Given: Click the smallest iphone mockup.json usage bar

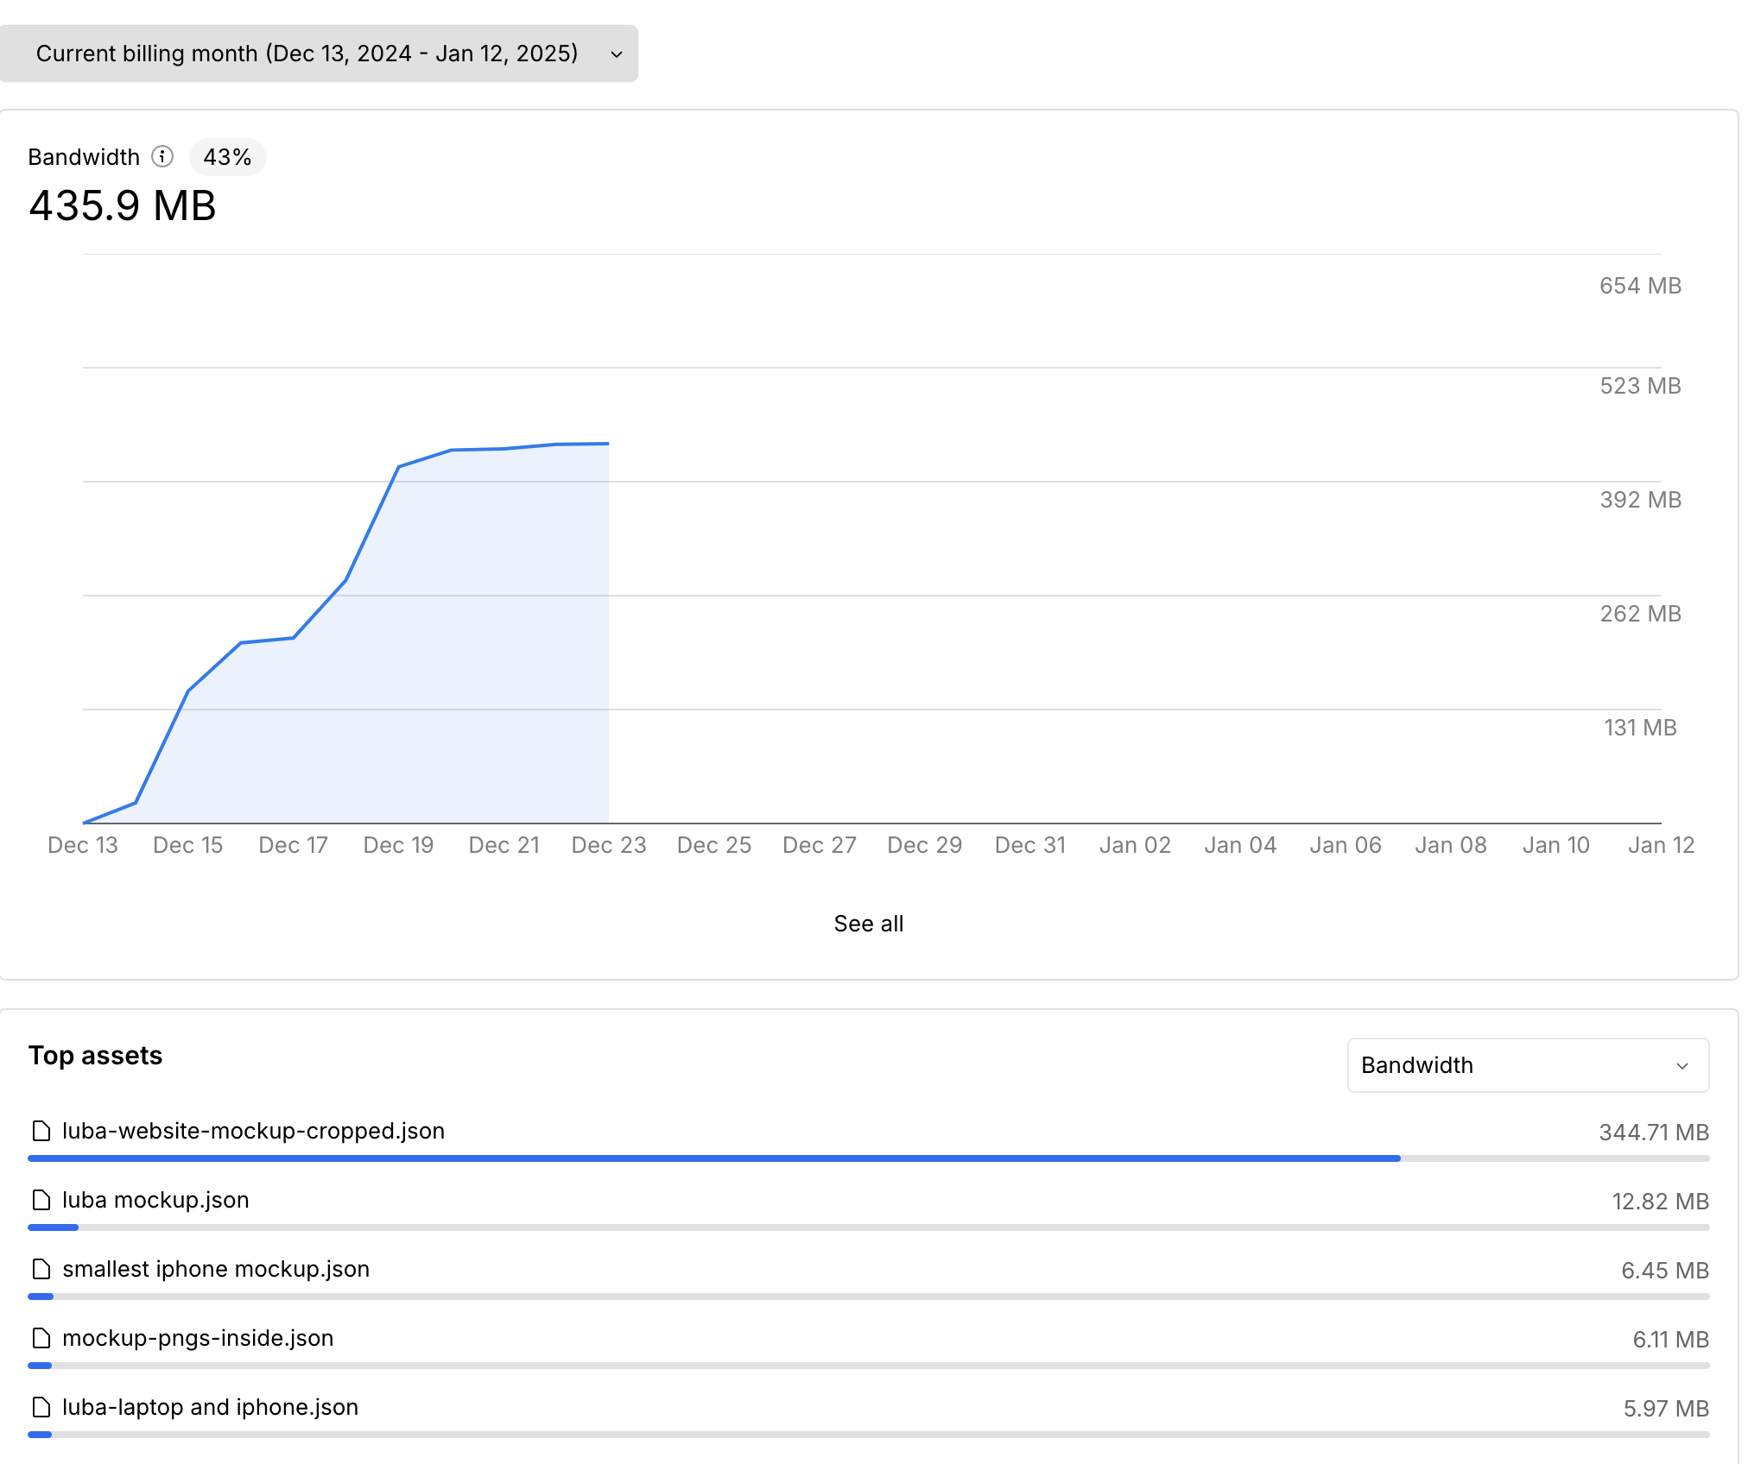Looking at the screenshot, I should coord(869,1297).
